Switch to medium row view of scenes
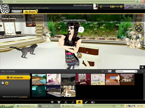The width and height of the screenshot is (145, 108). [110, 71]
